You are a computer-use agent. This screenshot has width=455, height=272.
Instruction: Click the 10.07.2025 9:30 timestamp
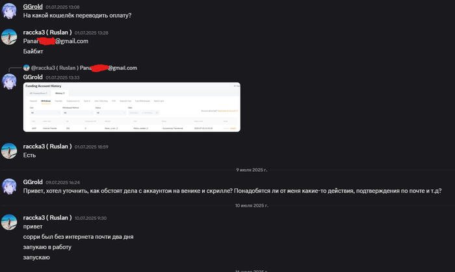pyautogui.click(x=90, y=218)
